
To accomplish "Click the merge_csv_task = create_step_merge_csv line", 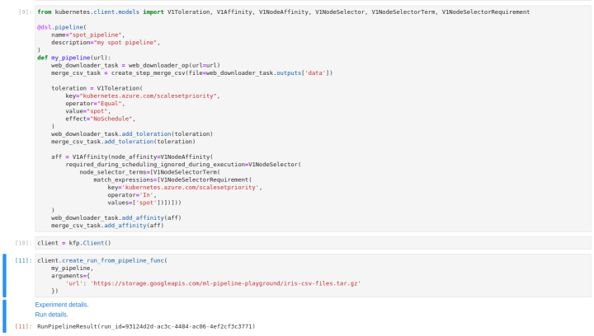I will click(x=192, y=73).
